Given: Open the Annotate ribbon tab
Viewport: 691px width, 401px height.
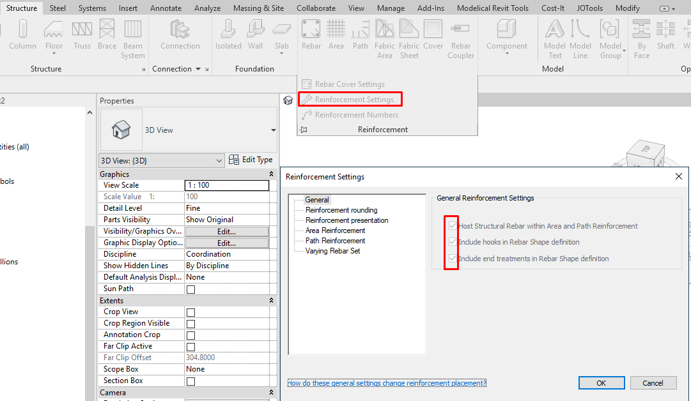Looking at the screenshot, I should 166,8.
